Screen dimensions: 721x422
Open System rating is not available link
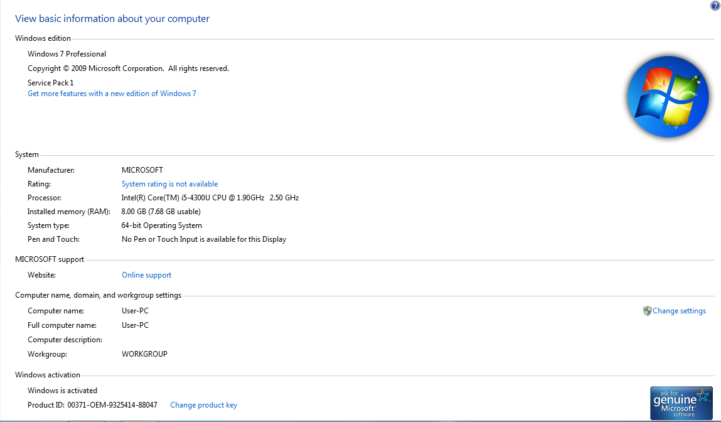click(169, 183)
